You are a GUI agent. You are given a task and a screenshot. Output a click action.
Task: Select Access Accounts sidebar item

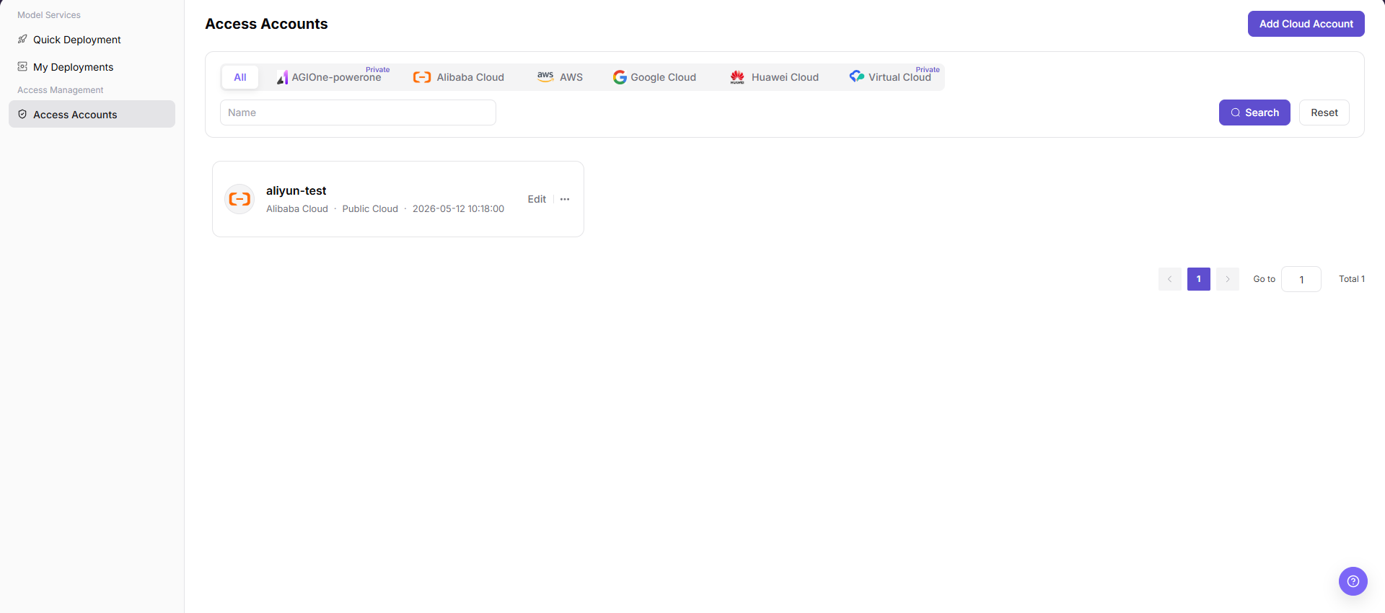coord(92,114)
